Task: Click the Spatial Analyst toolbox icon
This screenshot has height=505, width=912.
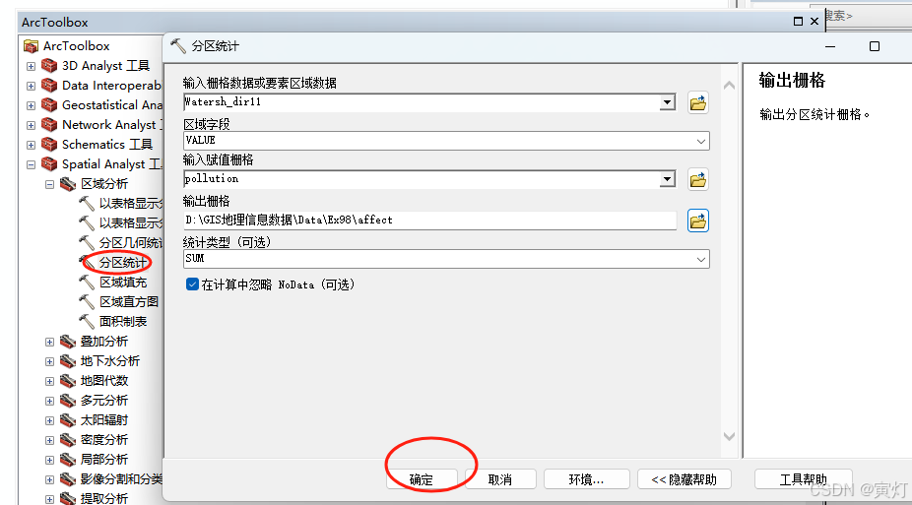Action: coord(49,164)
